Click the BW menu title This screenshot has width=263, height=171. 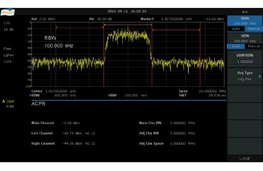245,12
